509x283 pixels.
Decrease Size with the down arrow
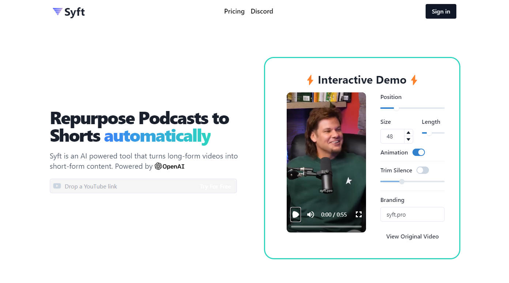pos(408,139)
